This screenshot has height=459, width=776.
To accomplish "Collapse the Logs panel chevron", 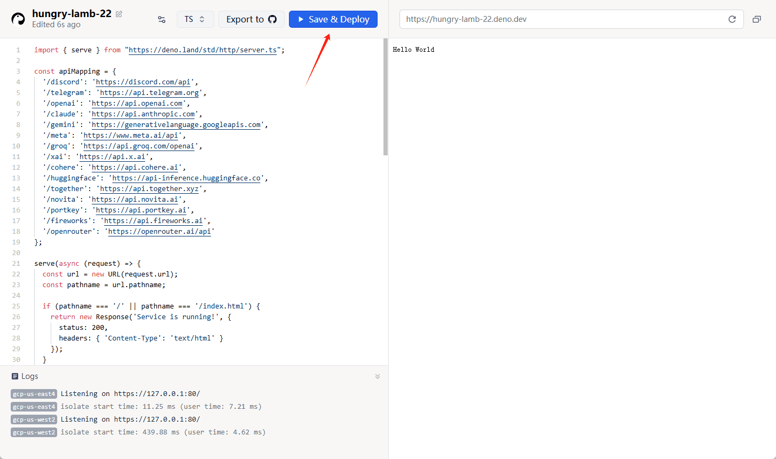I will (378, 376).
